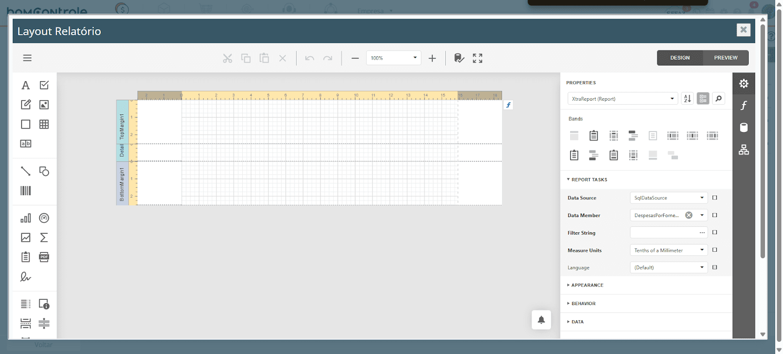This screenshot has width=783, height=354.
Task: Switch to PREVIEW mode
Action: pos(726,58)
